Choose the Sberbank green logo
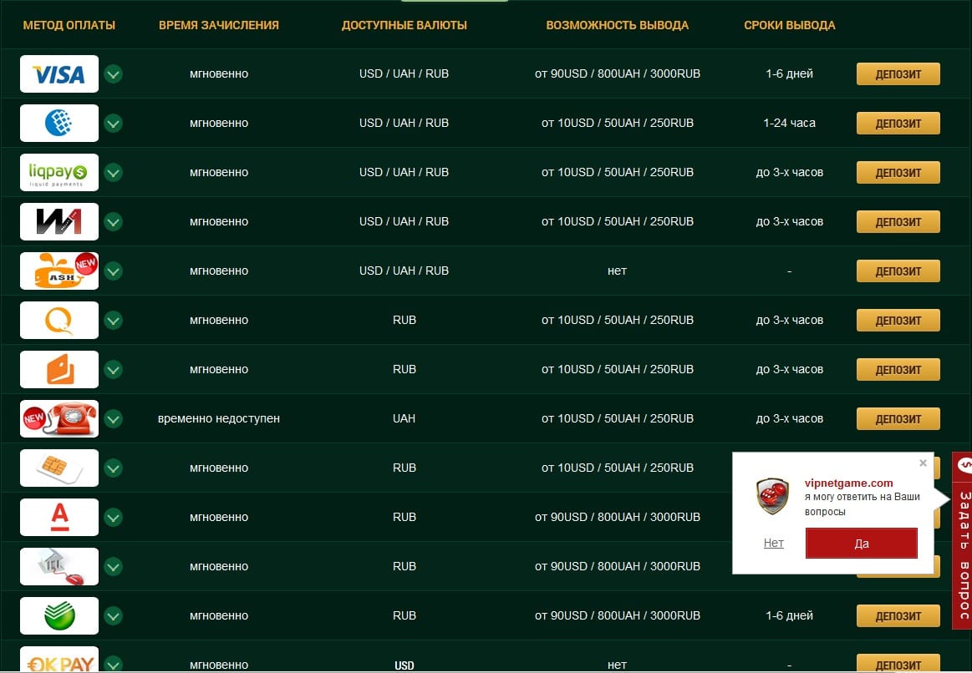 [x=59, y=616]
